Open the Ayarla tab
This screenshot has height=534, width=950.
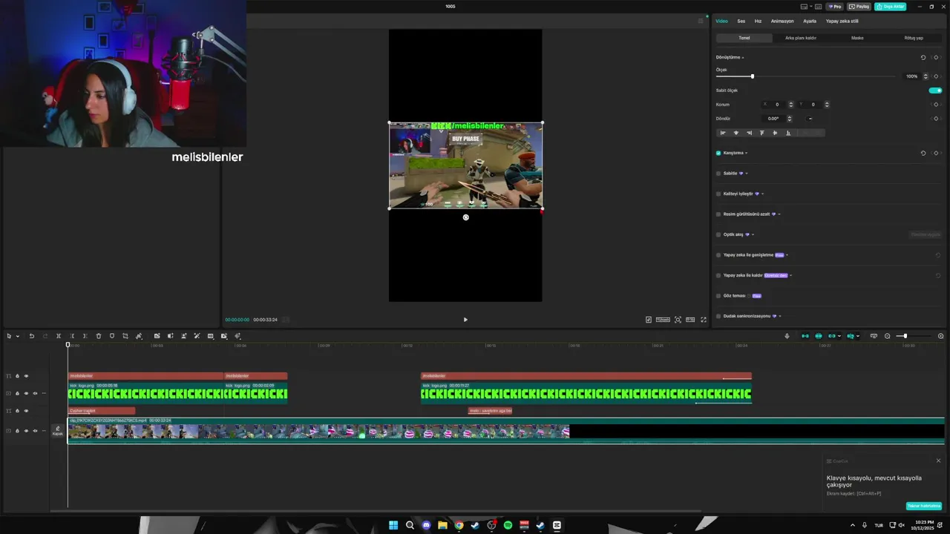(x=810, y=21)
